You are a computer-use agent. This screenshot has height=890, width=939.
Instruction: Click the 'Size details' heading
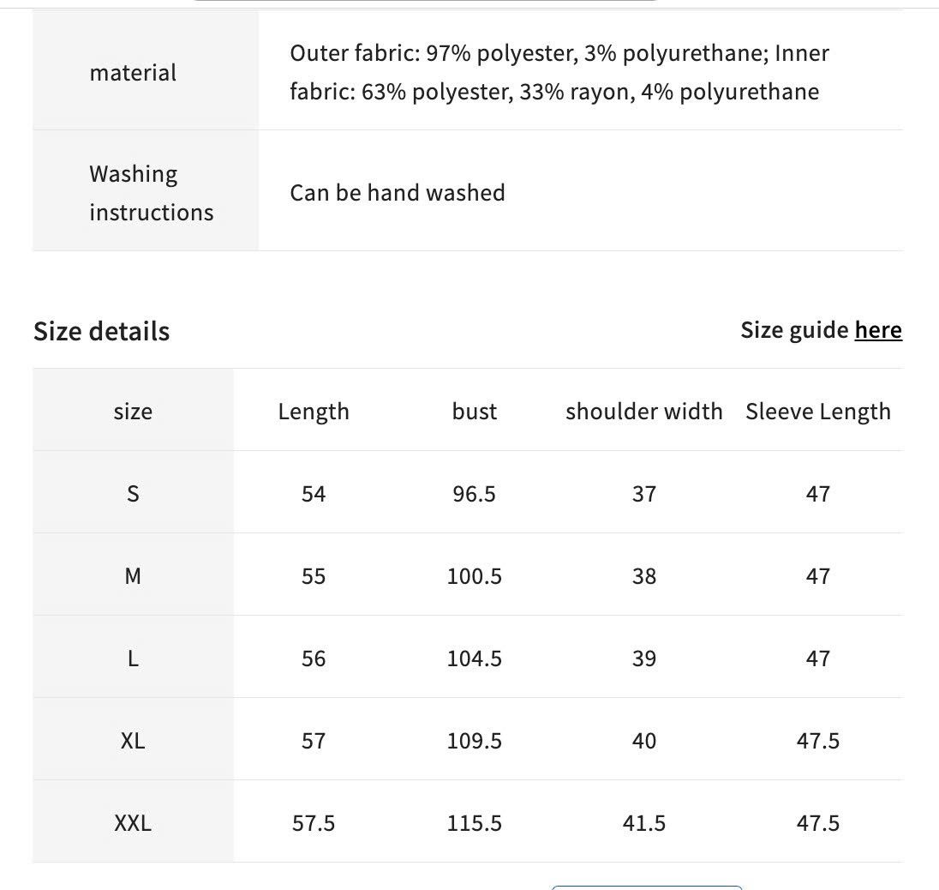(101, 332)
